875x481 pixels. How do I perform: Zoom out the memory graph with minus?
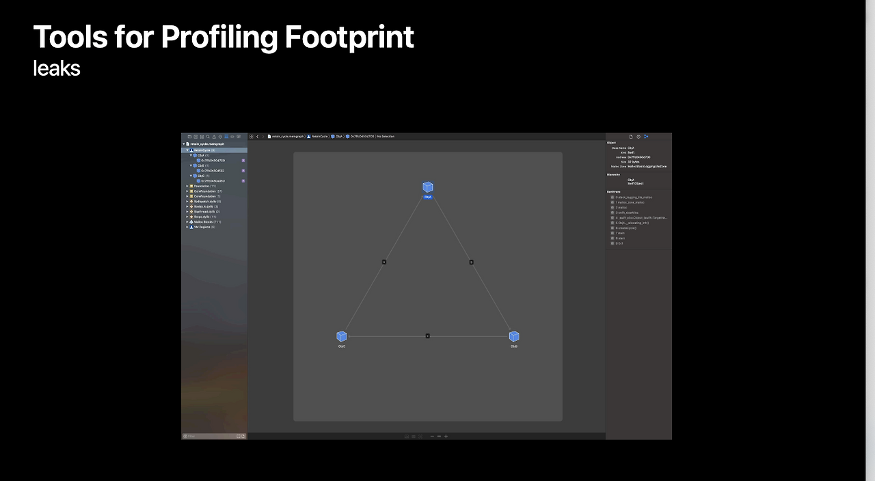(x=432, y=436)
